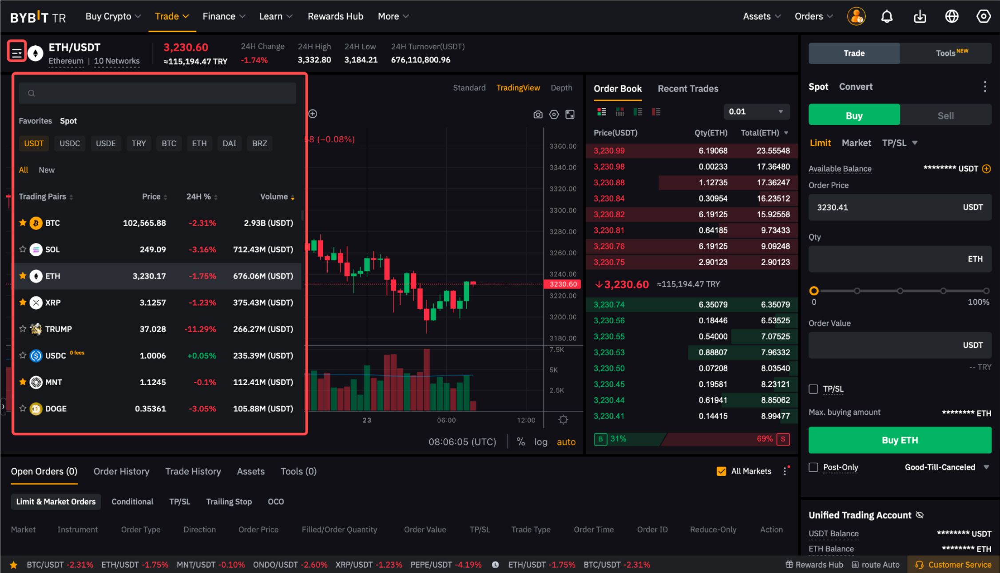
Task: Click the notifications bell icon
Action: (x=887, y=17)
